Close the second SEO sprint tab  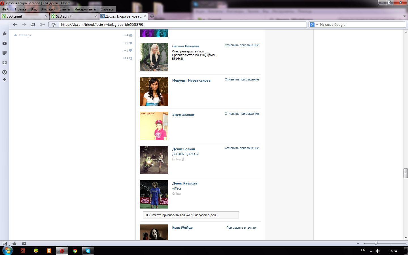pos(96,16)
